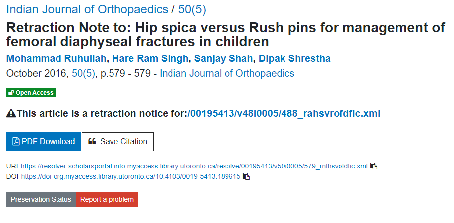The width and height of the screenshot is (454, 223).
Task: Report a problem with this article
Action: [x=107, y=199]
